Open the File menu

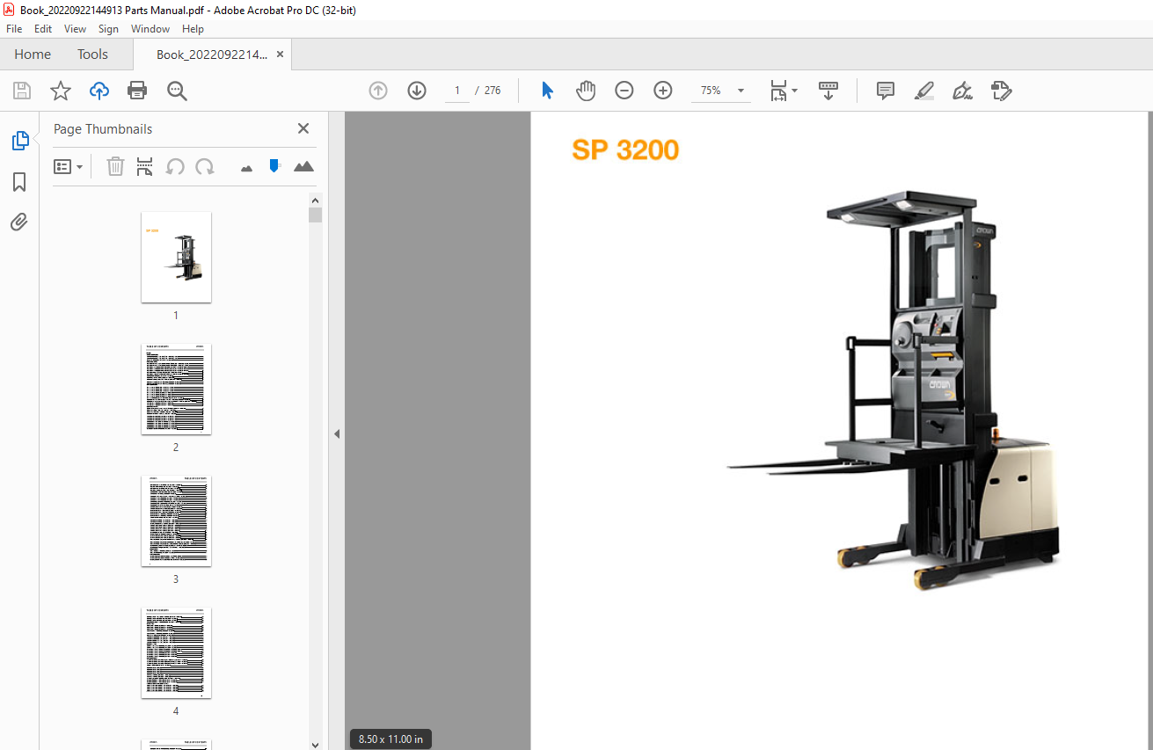[14, 29]
